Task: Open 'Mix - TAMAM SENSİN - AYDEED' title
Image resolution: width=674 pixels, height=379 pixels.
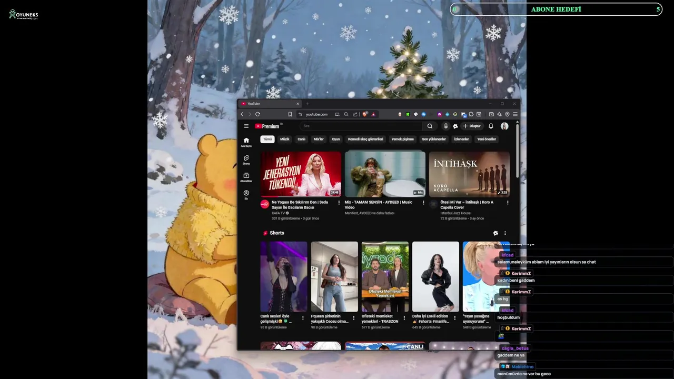Action: [379, 205]
